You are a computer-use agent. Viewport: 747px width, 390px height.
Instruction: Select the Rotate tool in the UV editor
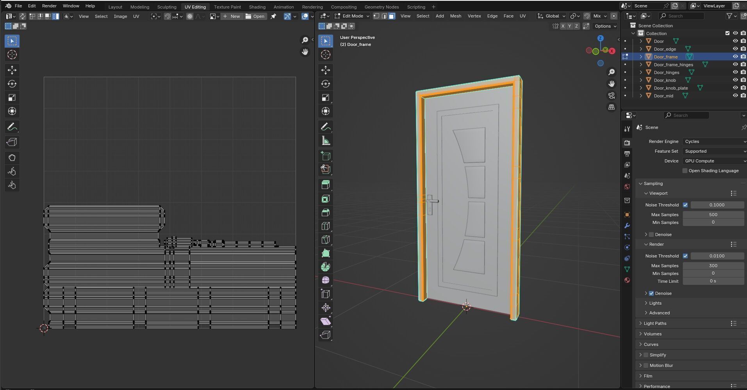click(12, 84)
